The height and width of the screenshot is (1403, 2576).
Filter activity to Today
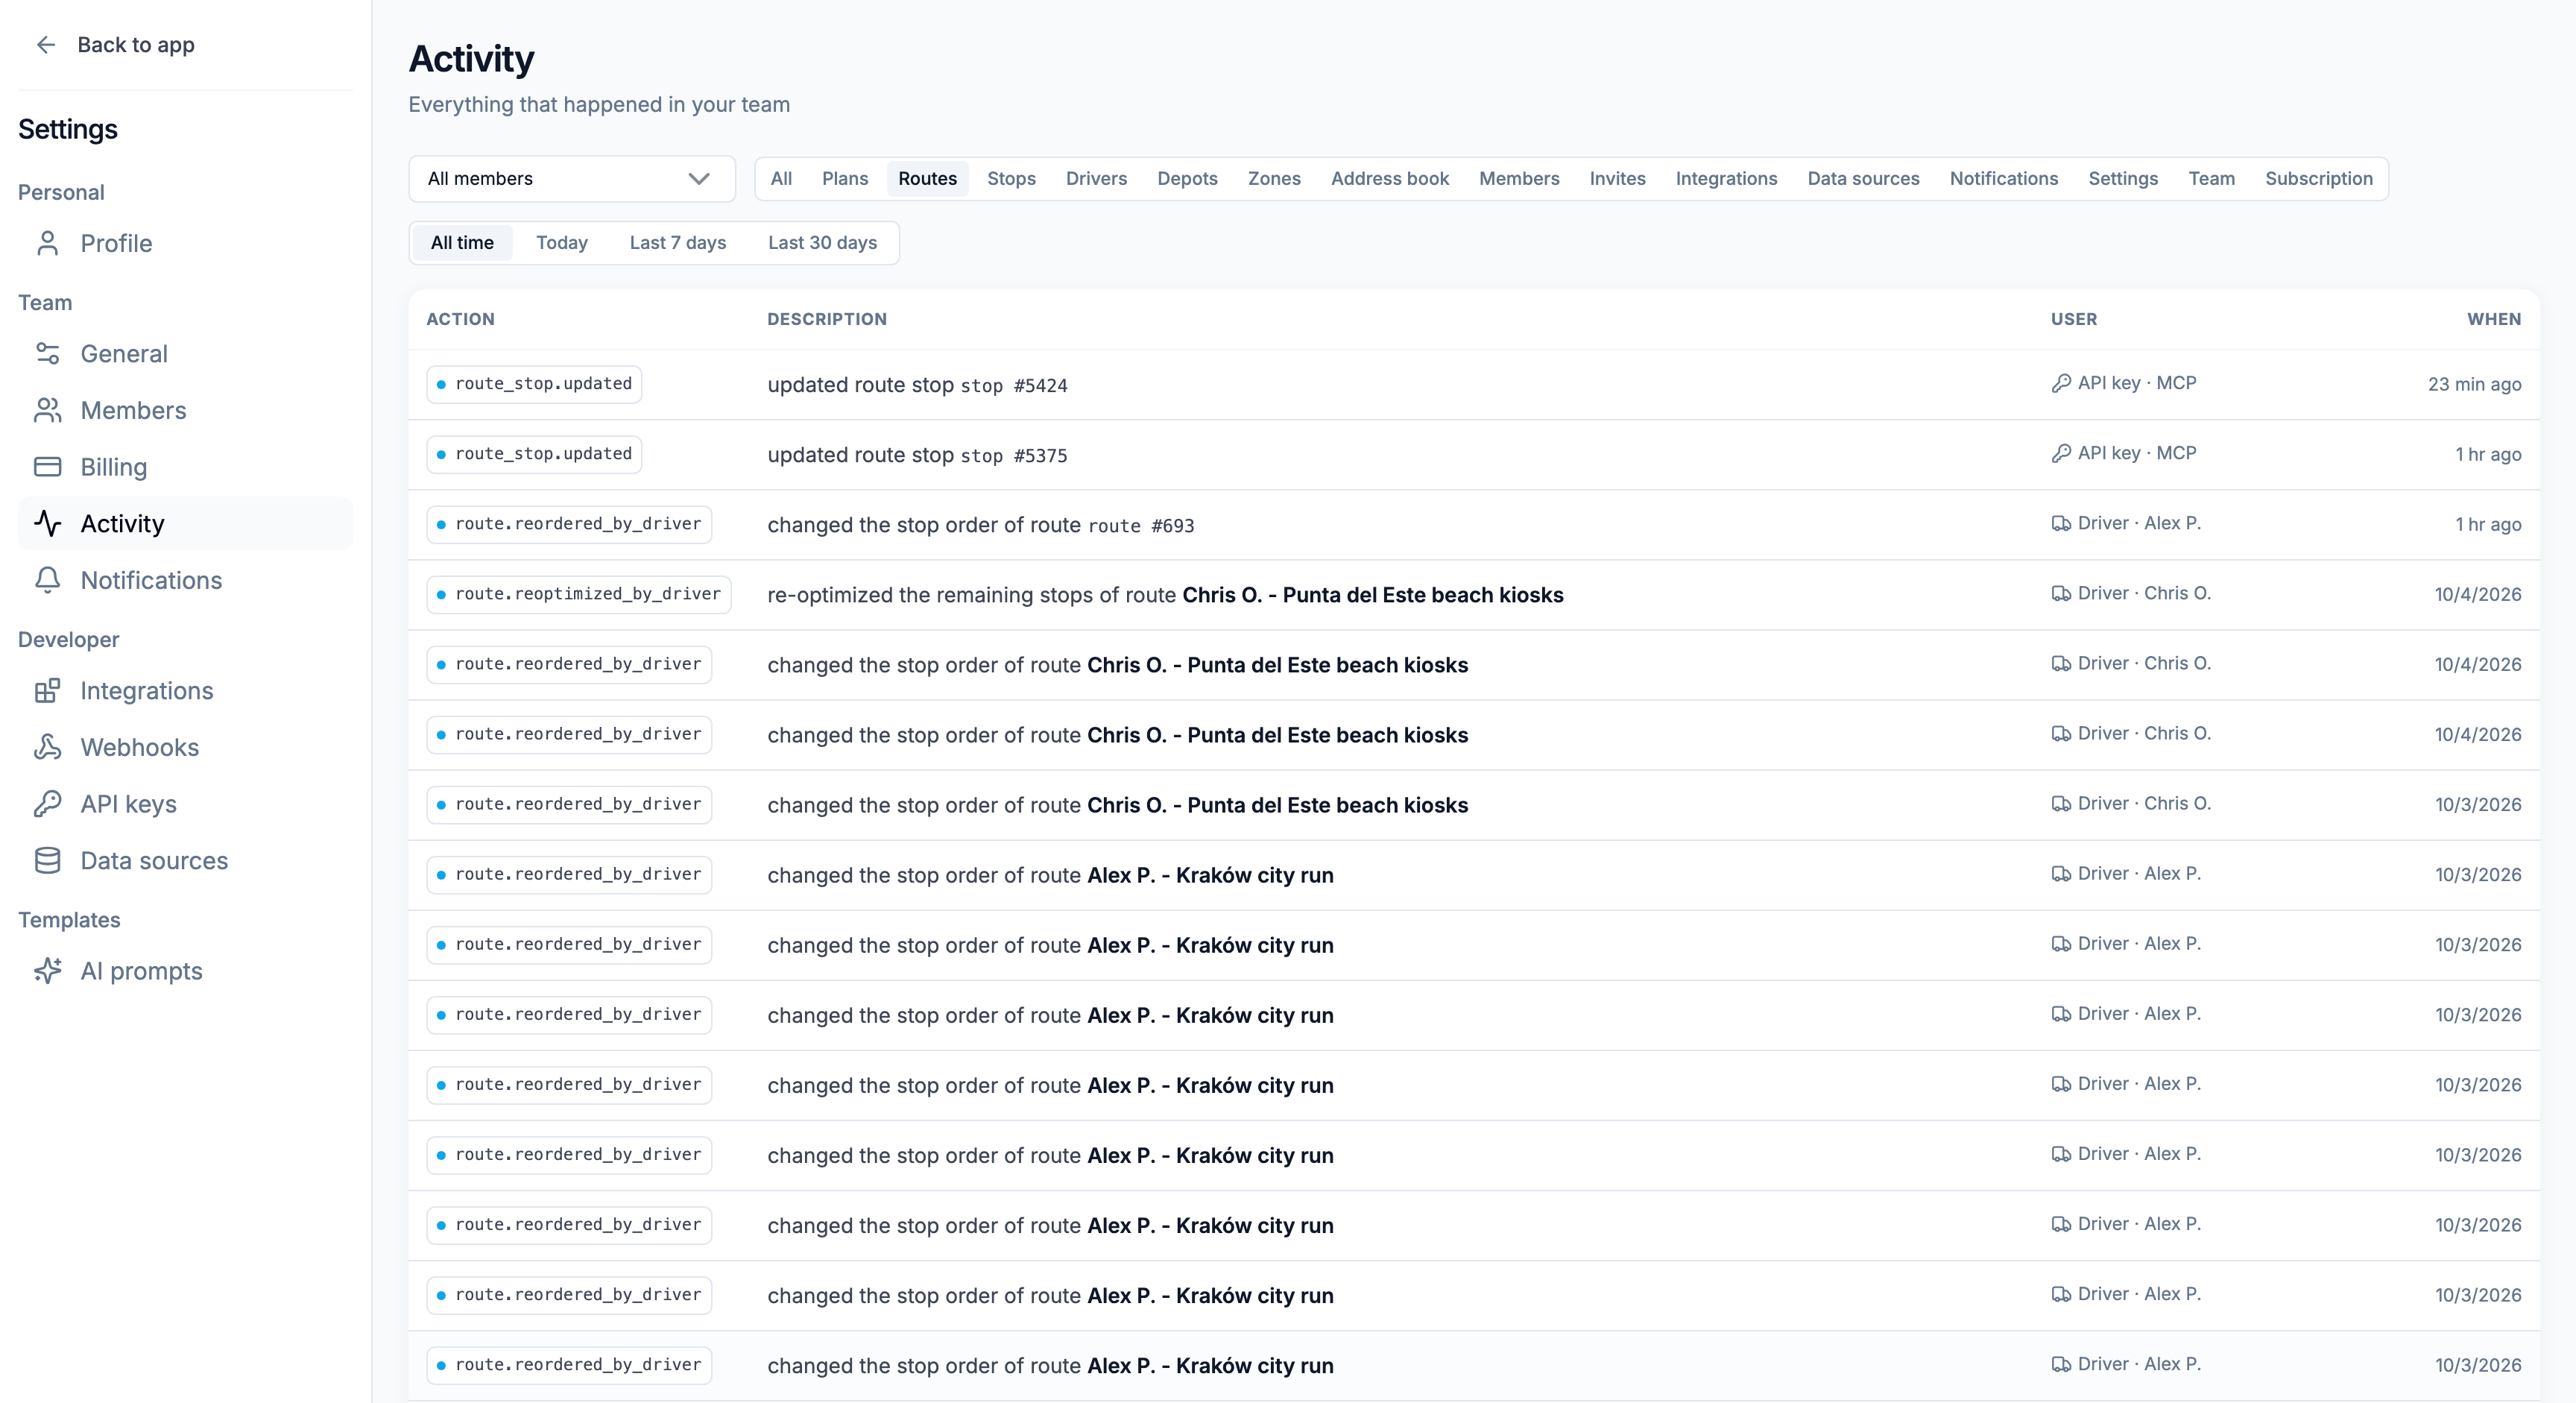click(562, 243)
